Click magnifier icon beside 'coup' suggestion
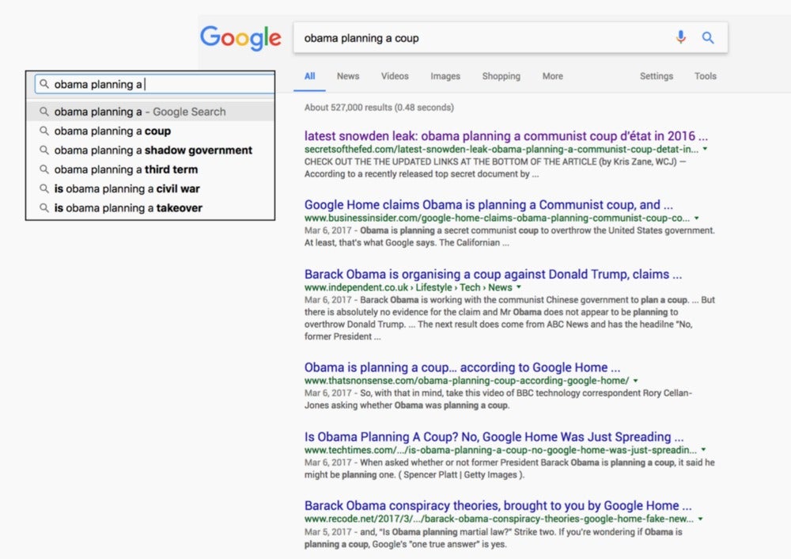 44,131
